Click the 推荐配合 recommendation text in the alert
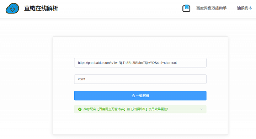This screenshot has height=139, width=256. [126, 109]
